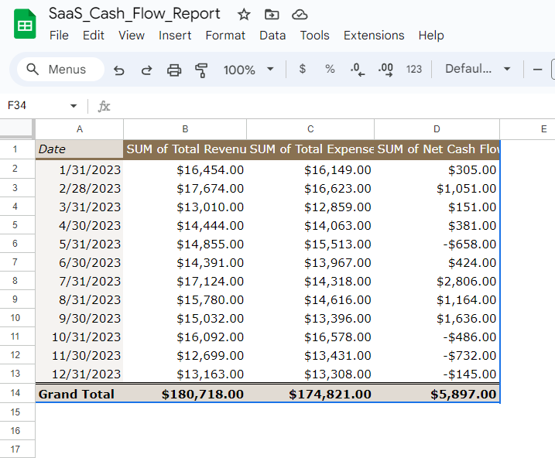Expand the name box dropdown arrow
The image size is (555, 458).
(x=74, y=106)
